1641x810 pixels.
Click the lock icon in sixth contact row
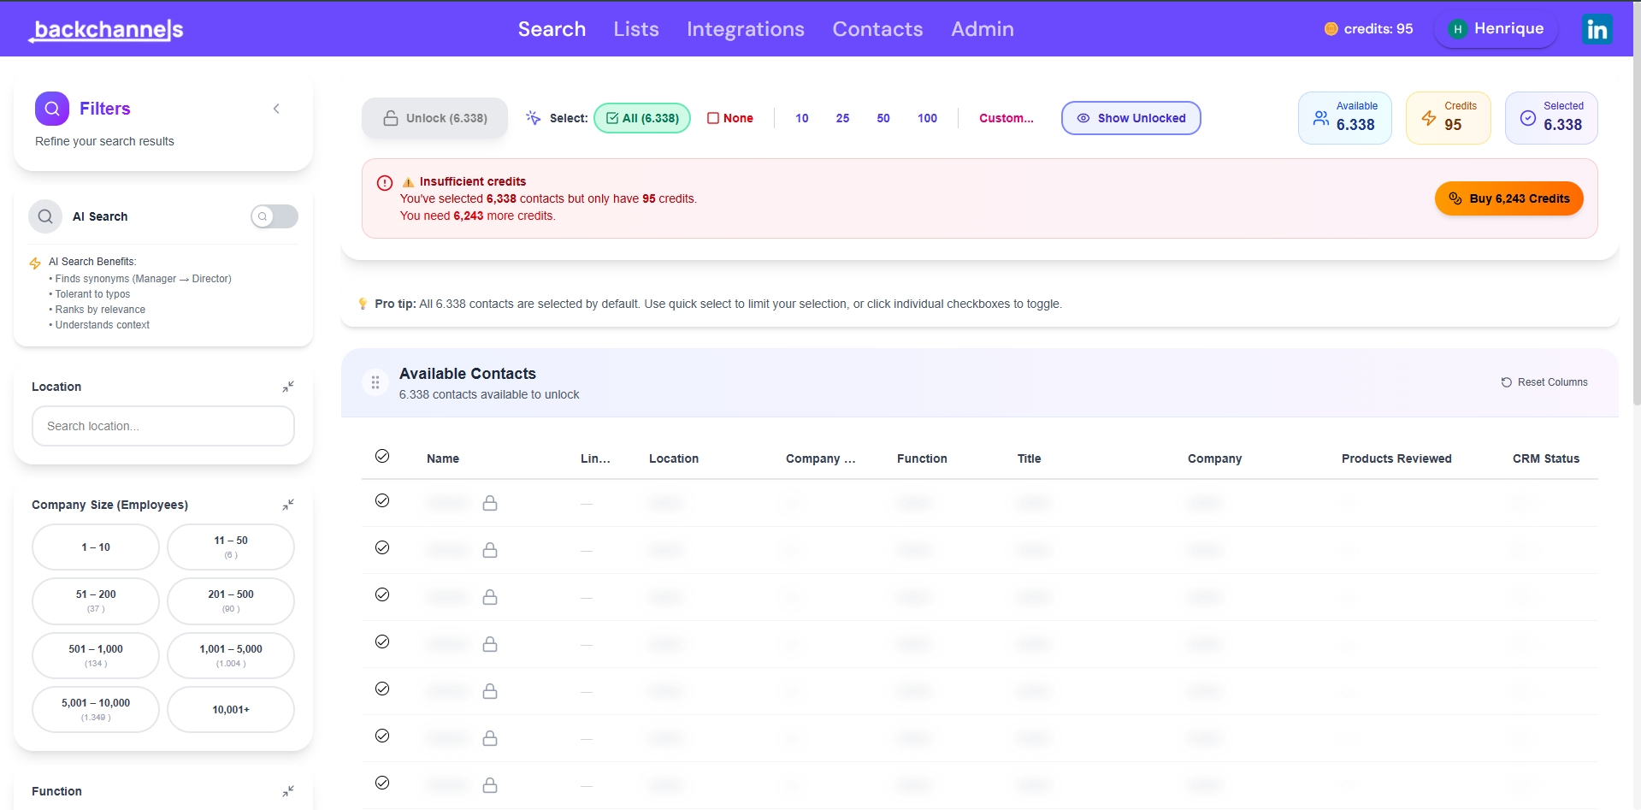point(490,738)
